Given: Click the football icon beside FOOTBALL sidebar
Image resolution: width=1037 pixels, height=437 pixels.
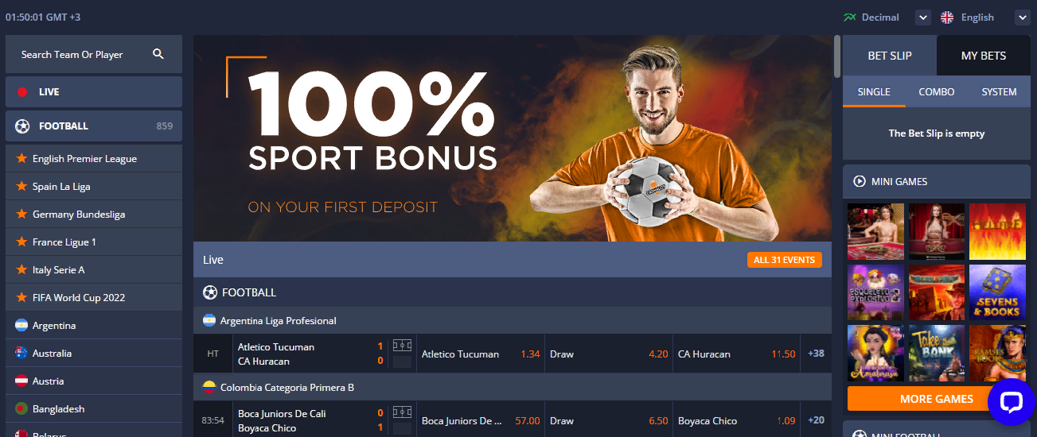Looking at the screenshot, I should coord(22,126).
